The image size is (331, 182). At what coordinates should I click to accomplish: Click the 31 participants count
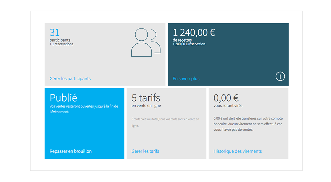(x=55, y=32)
